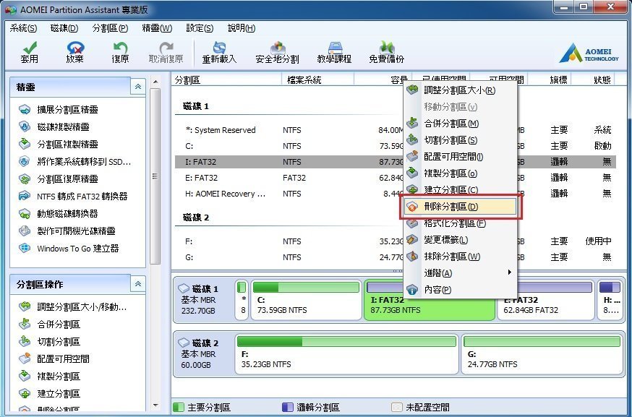Click the 分割區 column header
The image size is (632, 417).
pyautogui.click(x=226, y=79)
